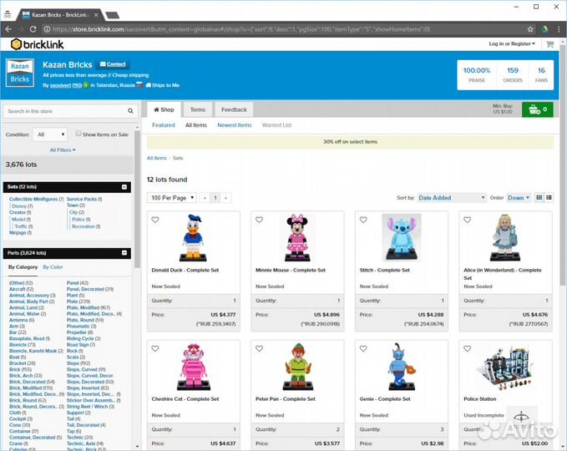
Task: Click the Contact button
Action: [x=113, y=64]
